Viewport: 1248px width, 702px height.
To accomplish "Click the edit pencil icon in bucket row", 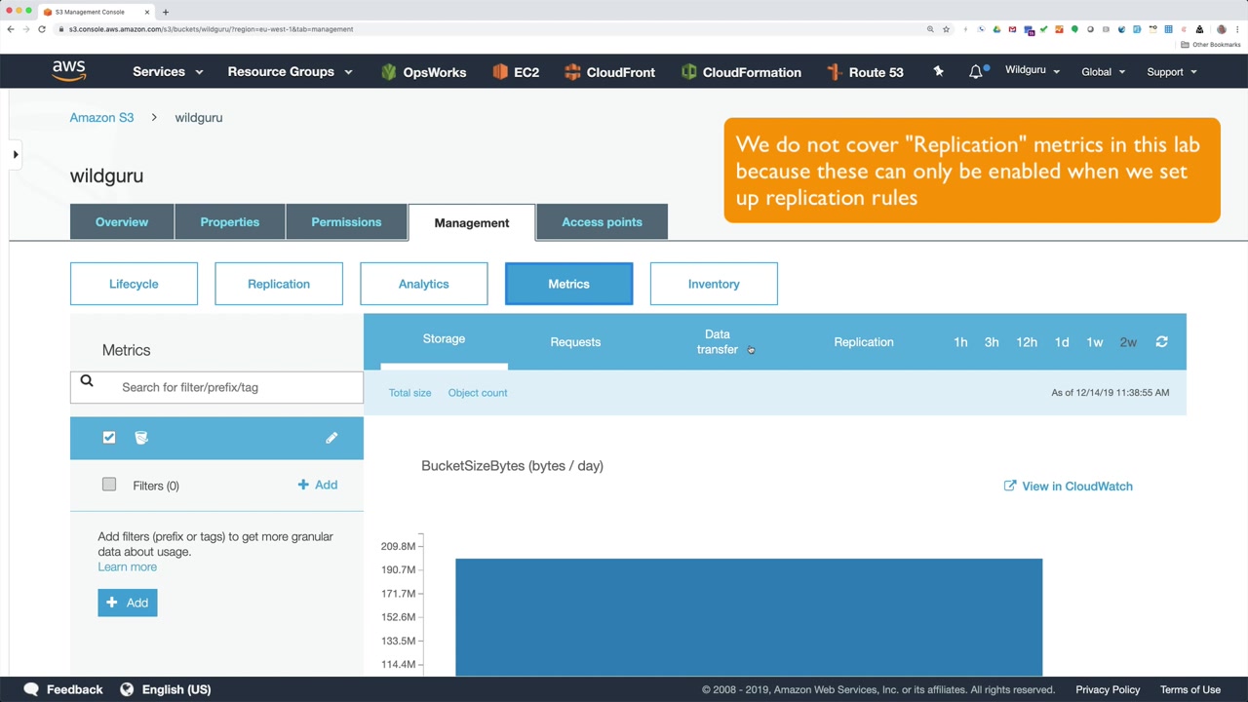I will pyautogui.click(x=331, y=438).
